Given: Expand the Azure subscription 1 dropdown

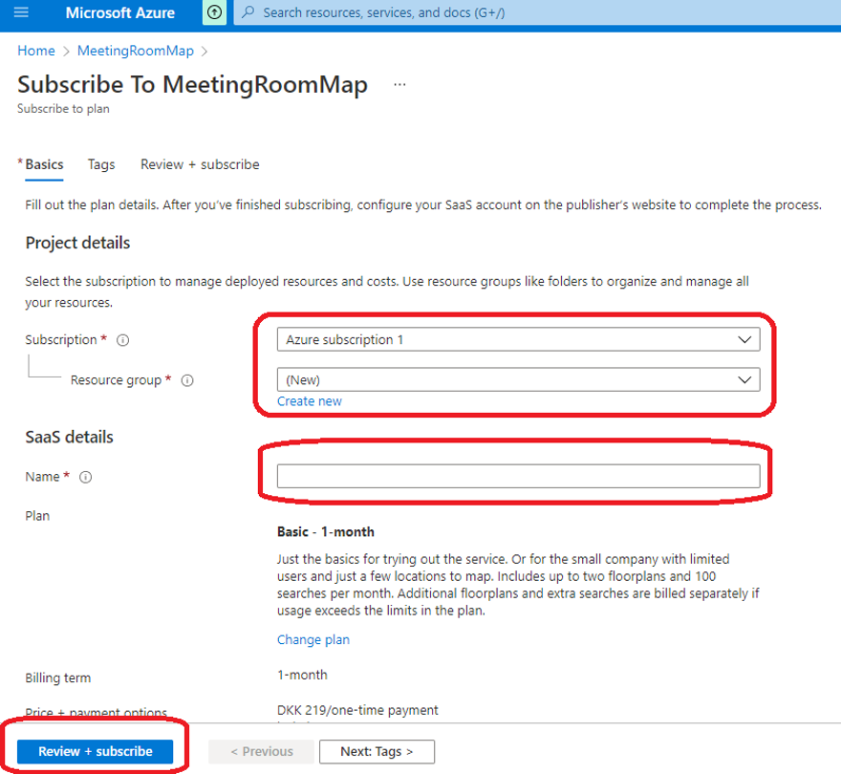Looking at the screenshot, I should [518, 339].
